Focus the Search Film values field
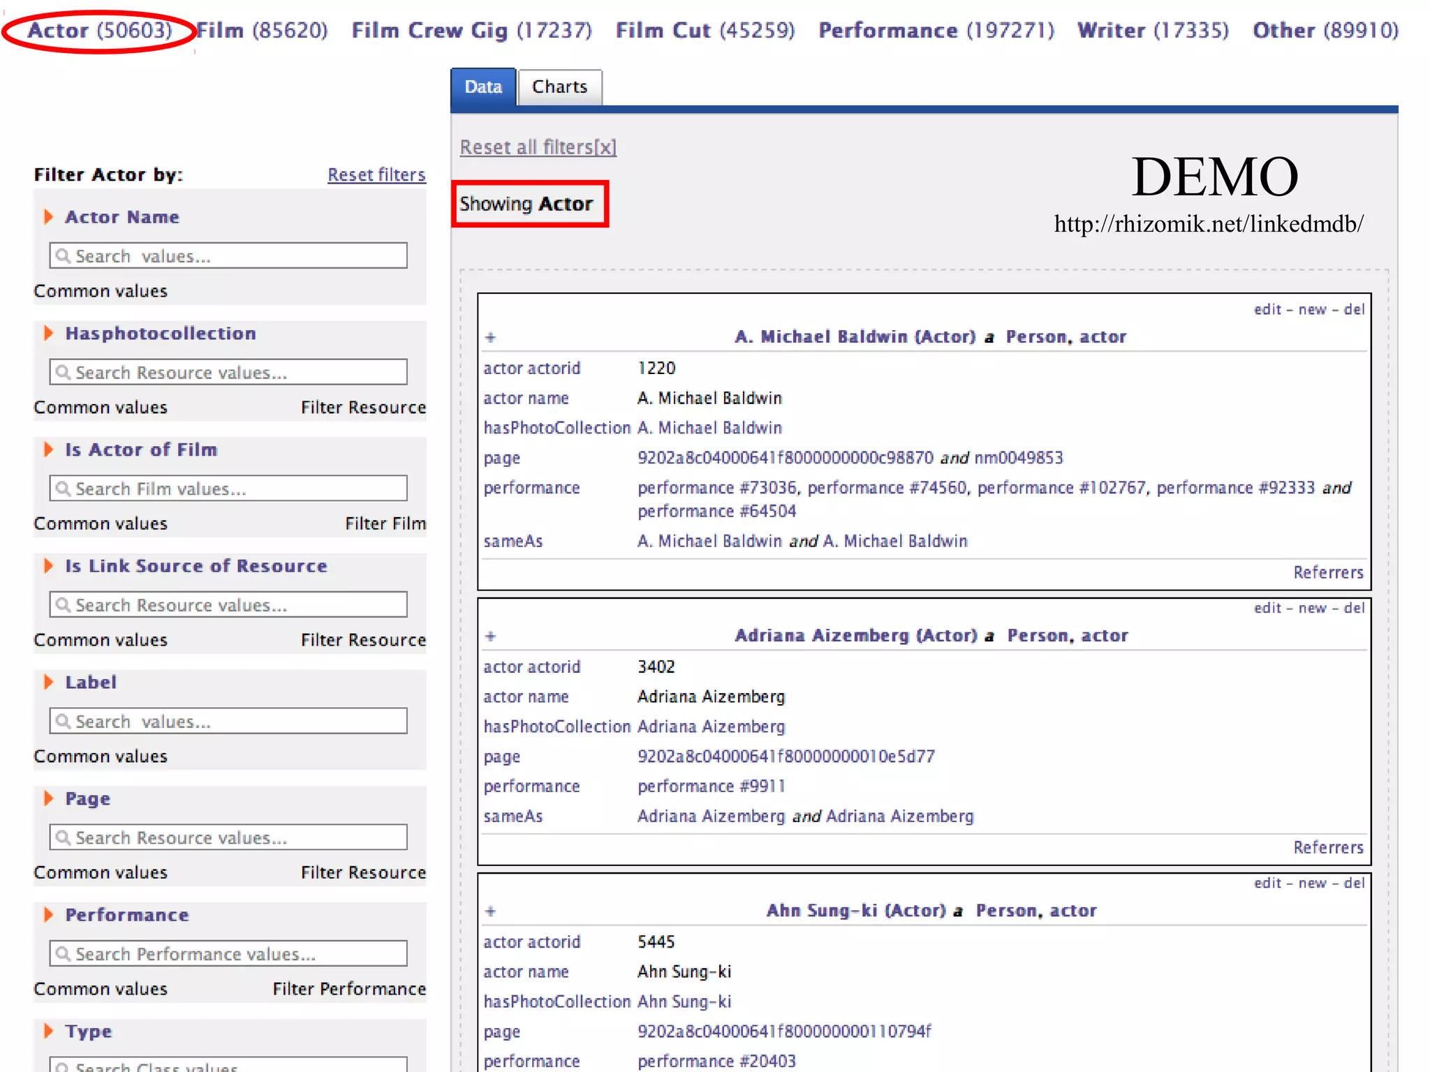 228,489
